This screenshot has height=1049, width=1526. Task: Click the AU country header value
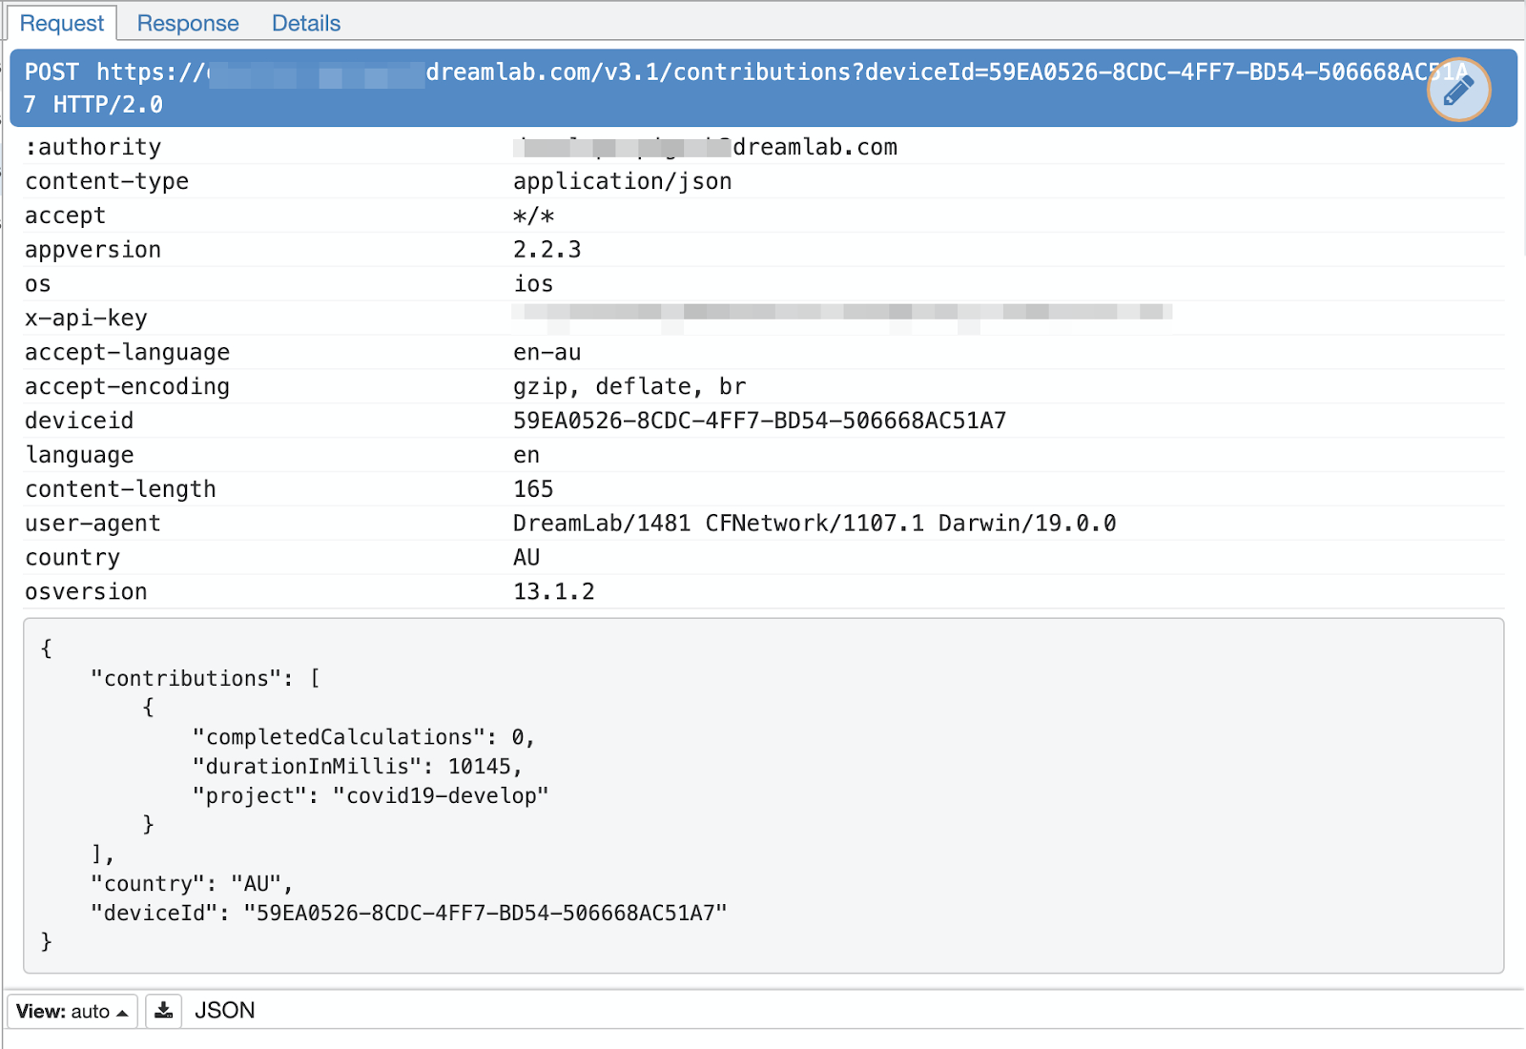[x=526, y=558]
